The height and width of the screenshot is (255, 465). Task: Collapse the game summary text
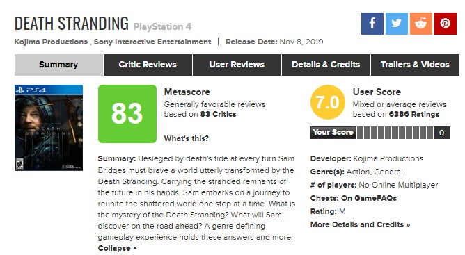click(x=118, y=248)
